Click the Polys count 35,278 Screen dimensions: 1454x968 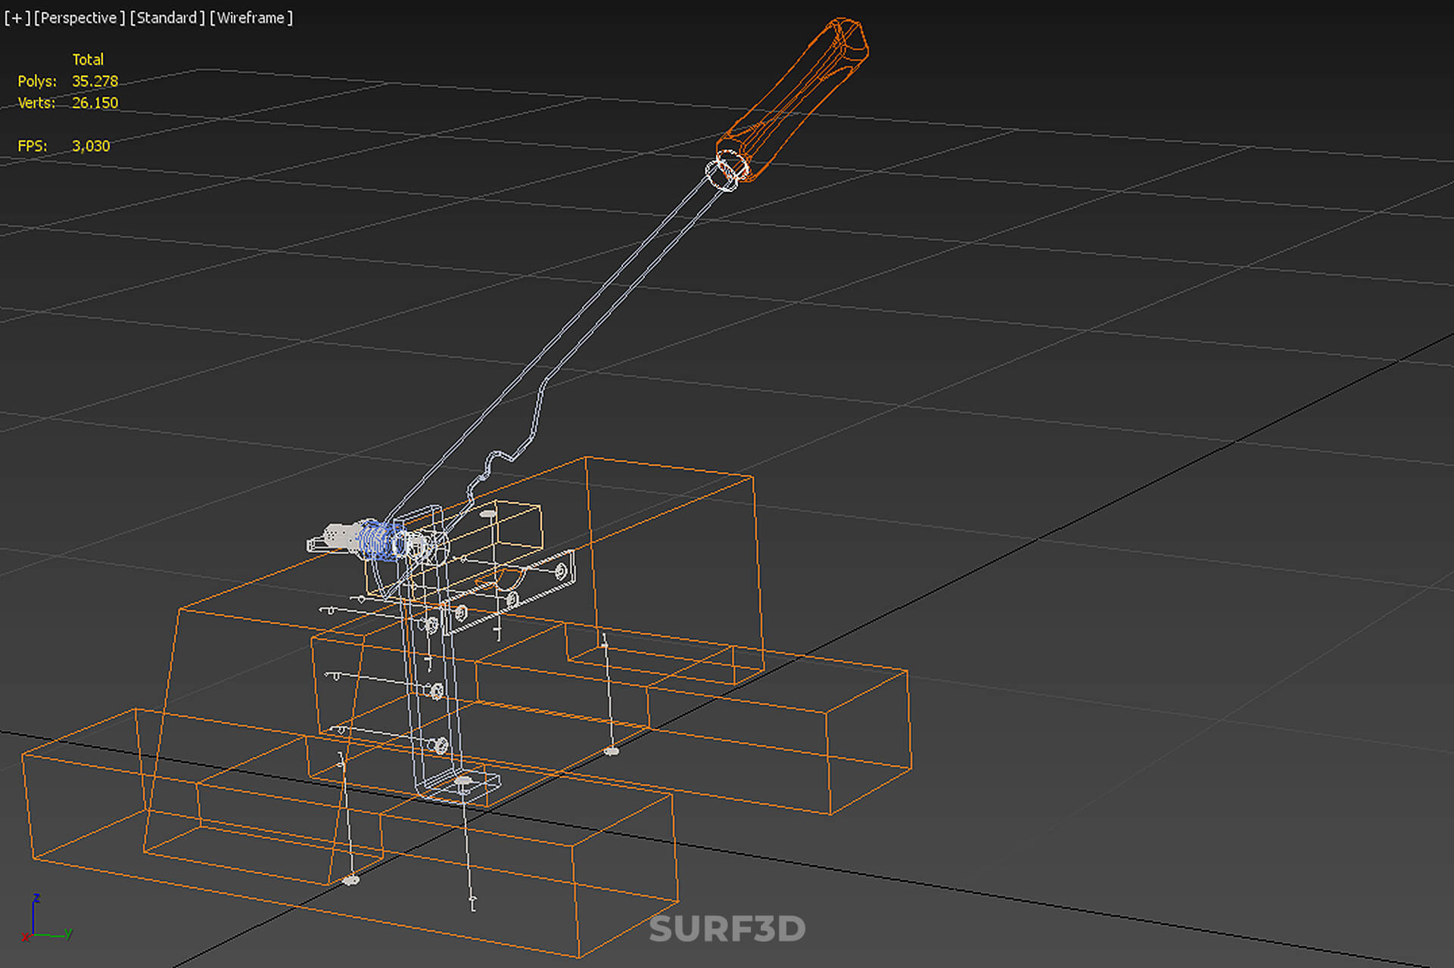[95, 81]
